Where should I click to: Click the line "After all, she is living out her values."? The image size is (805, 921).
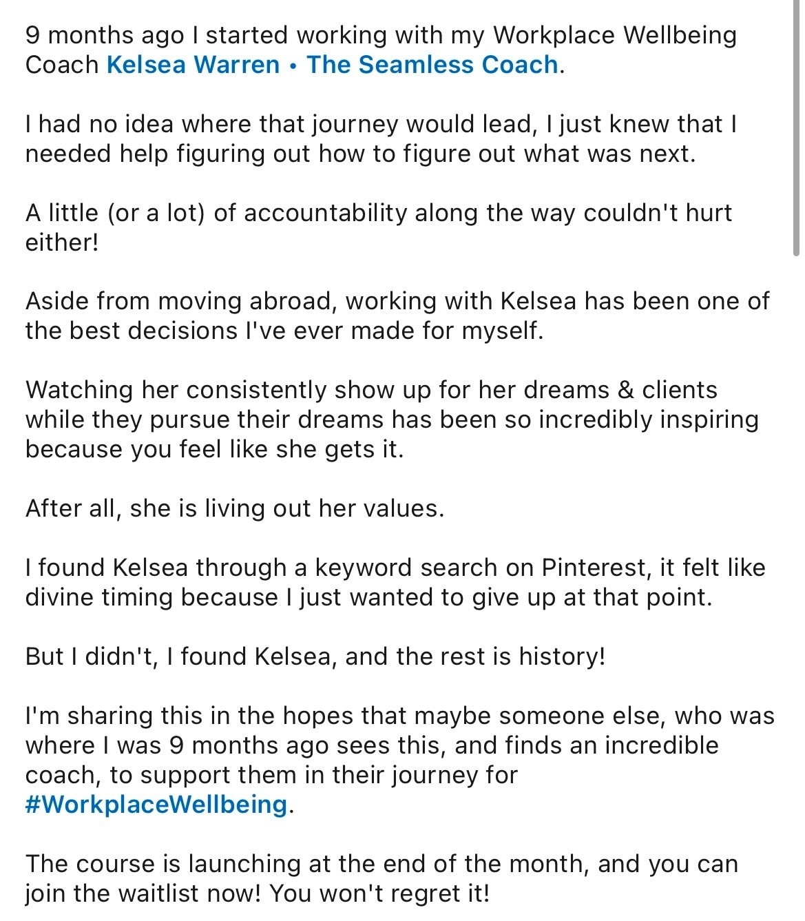(x=235, y=508)
